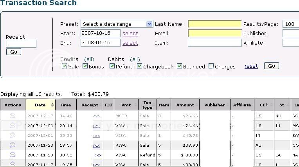Toggle the Bonus checkbox

coord(85,66)
